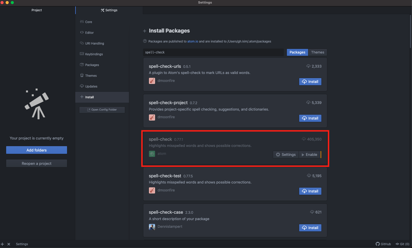Click plus icon beside Install Packages heading

(145, 31)
